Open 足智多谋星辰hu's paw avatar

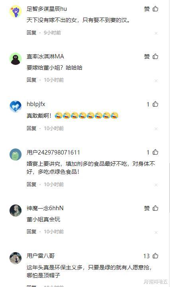[x=16, y=11]
